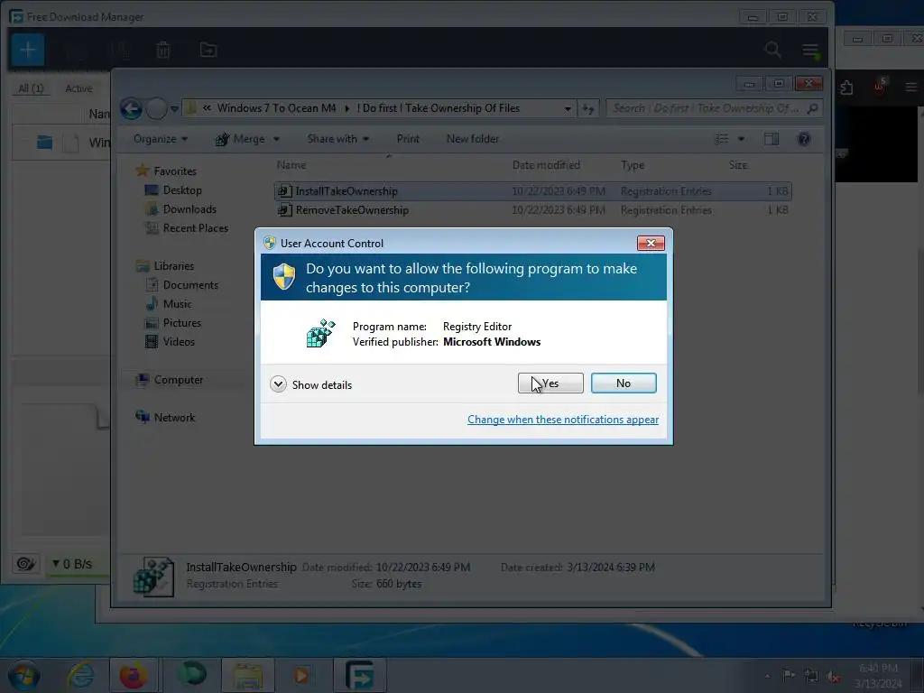Expand Show details chevron in UAC dialog
The image size is (924, 693).
[278, 384]
